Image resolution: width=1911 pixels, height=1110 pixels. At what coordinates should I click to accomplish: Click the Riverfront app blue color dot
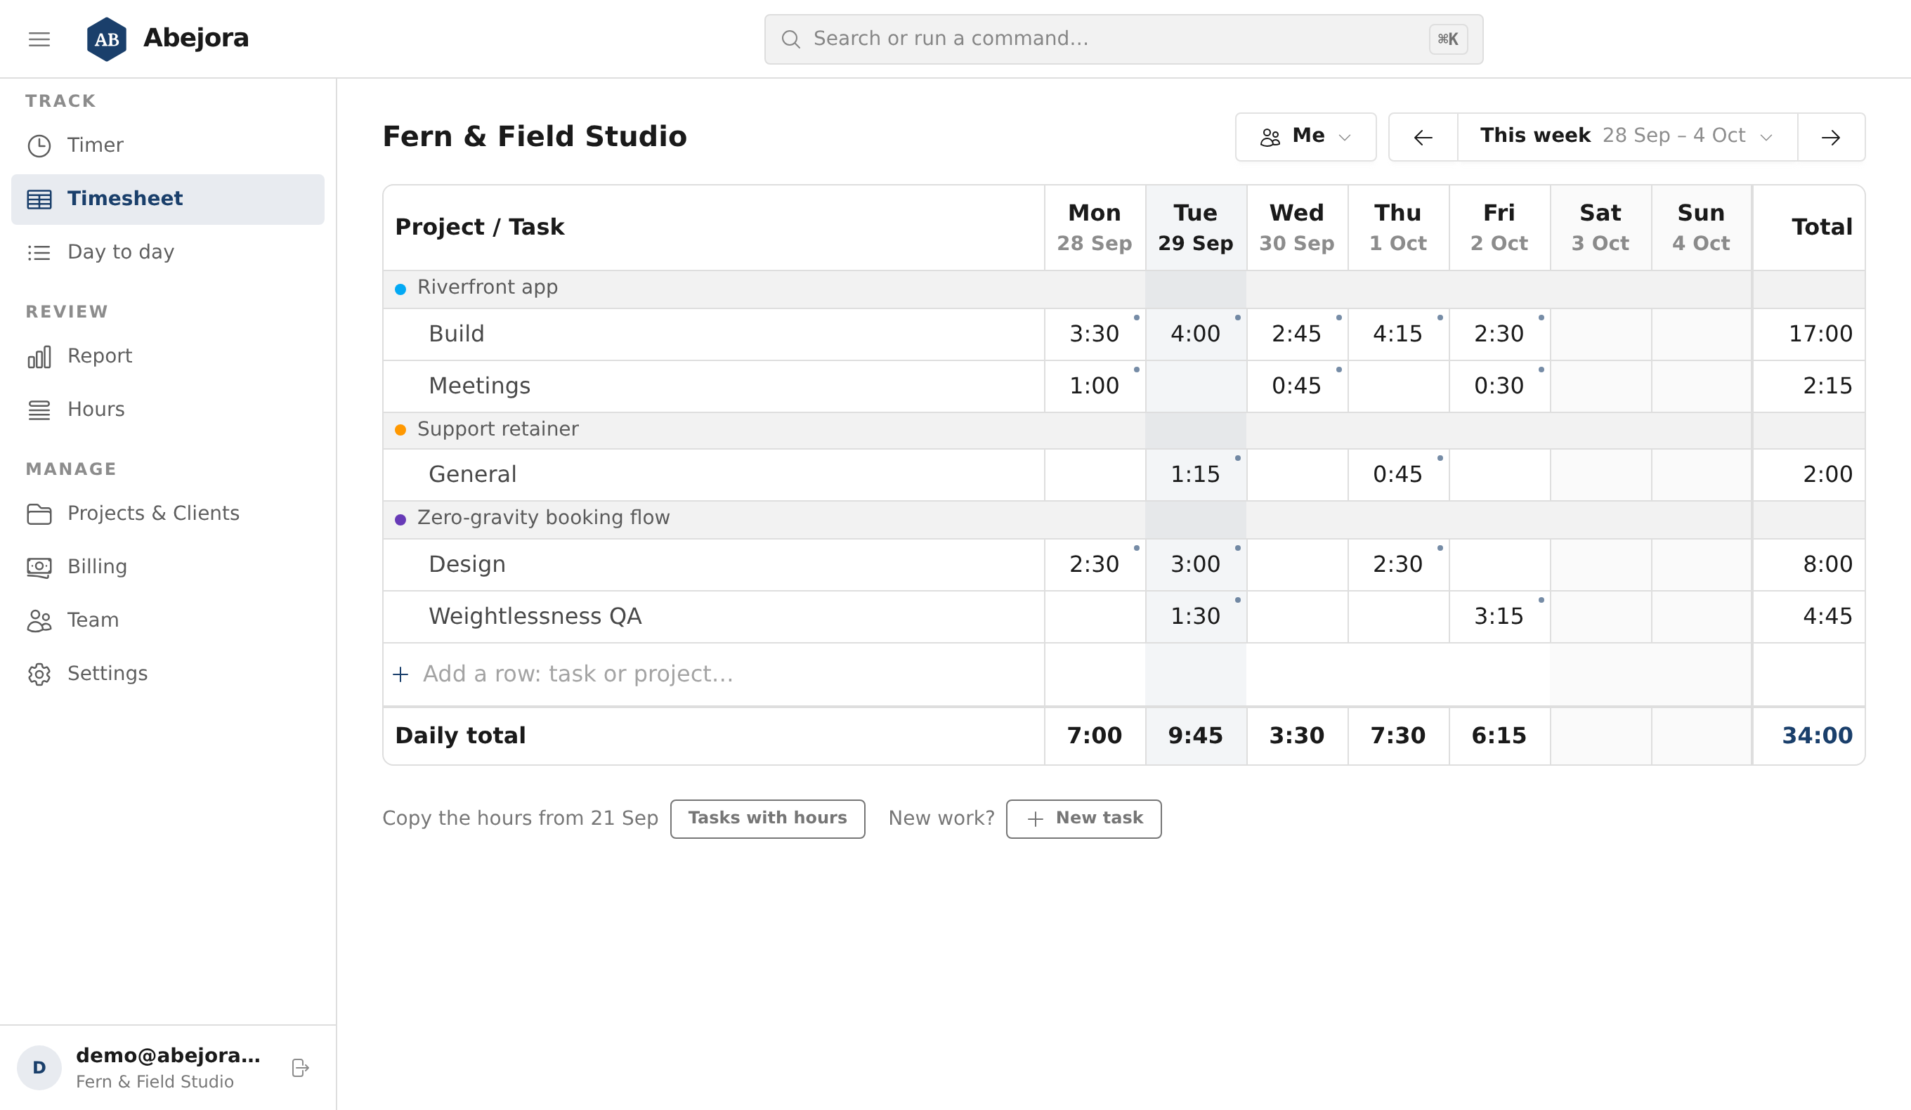tap(400, 289)
